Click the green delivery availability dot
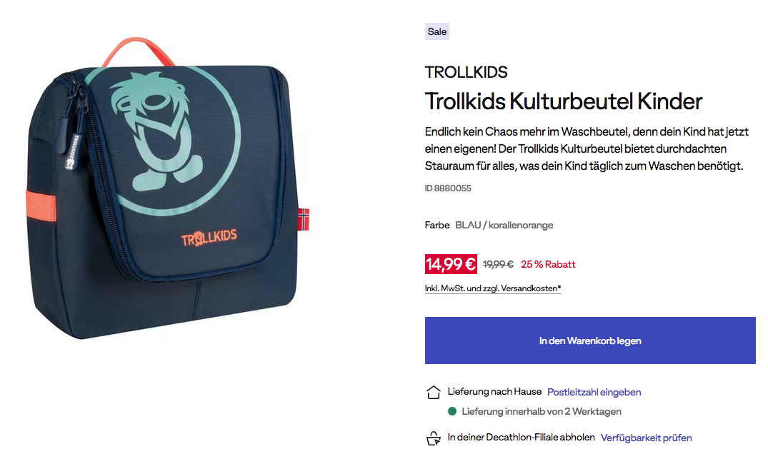Viewport: 768px width, 459px height. coord(452,412)
